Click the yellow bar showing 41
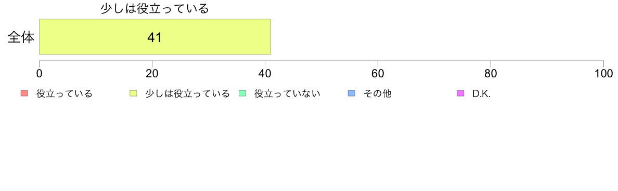 point(155,36)
